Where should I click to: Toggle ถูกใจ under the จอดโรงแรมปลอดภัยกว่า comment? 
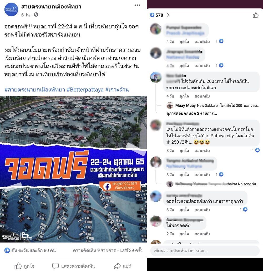pos(184,210)
